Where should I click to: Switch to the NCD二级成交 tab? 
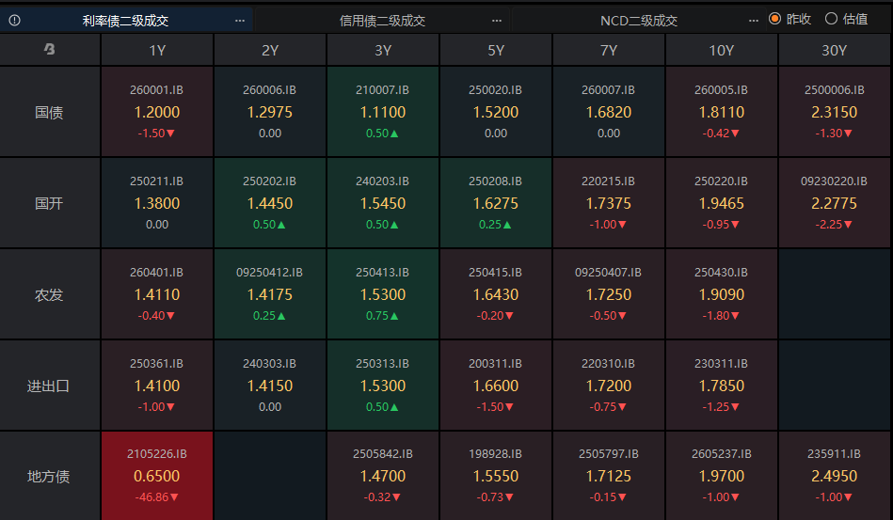(638, 20)
